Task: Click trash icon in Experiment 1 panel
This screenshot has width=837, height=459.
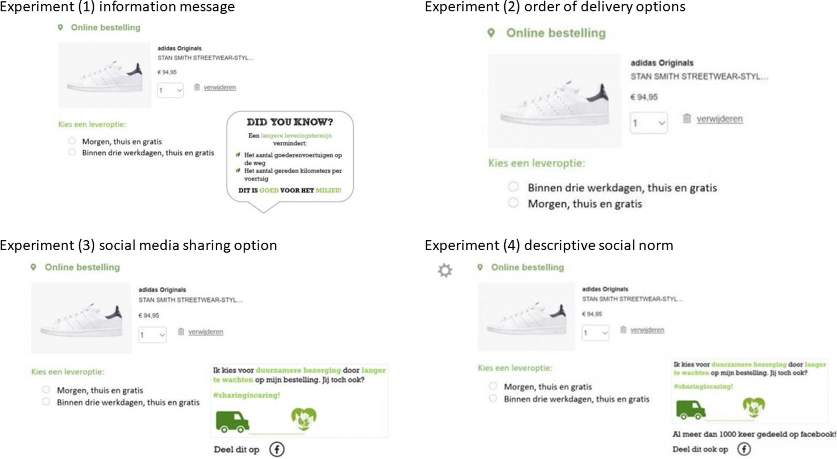Action: pos(197,87)
